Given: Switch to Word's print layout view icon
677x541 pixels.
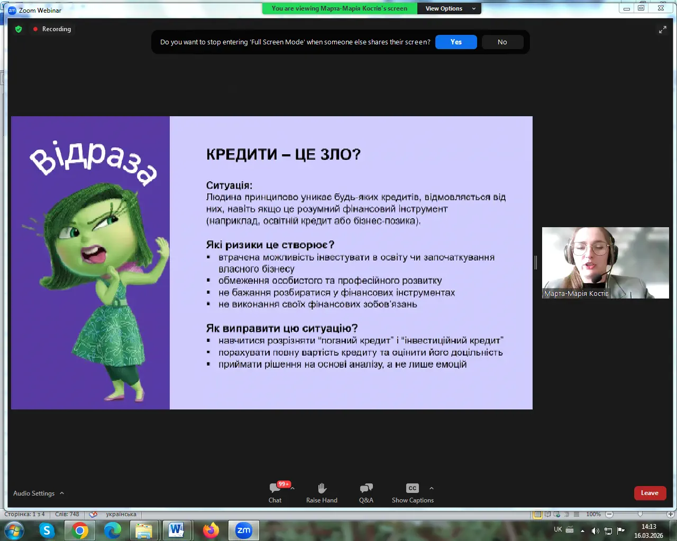Looking at the screenshot, I should (537, 514).
